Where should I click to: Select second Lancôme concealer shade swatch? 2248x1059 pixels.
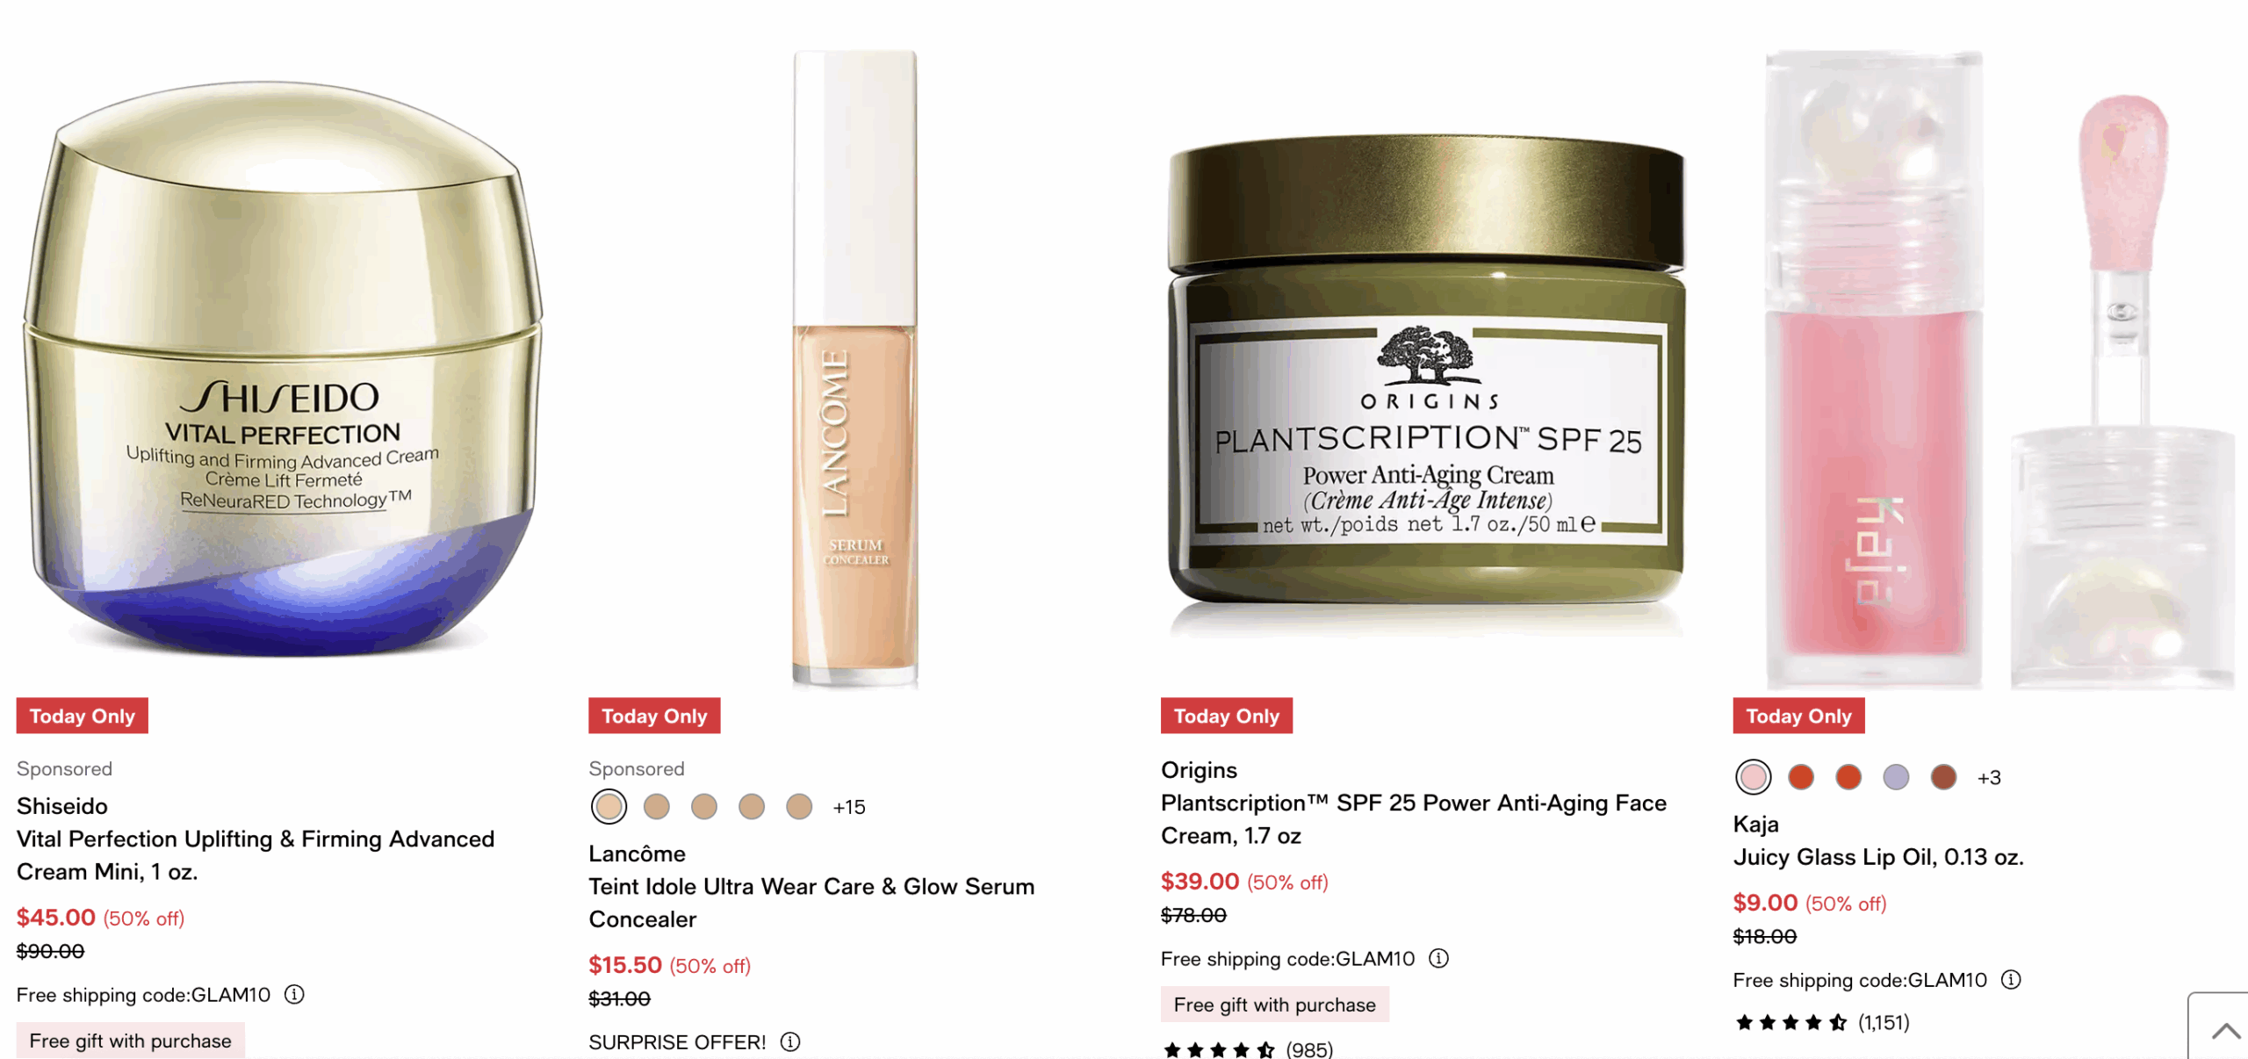click(657, 806)
